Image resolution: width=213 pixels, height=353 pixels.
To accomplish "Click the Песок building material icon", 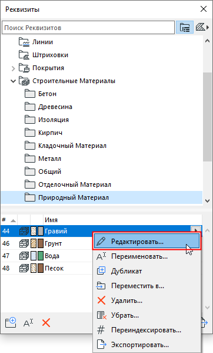I will click(x=24, y=268).
